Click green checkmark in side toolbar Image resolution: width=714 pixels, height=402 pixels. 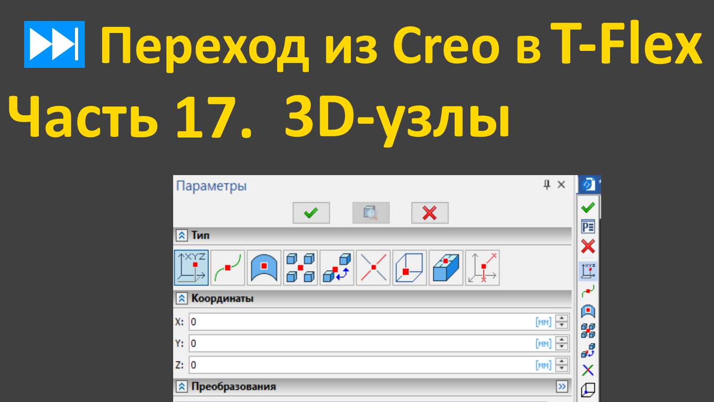(588, 207)
